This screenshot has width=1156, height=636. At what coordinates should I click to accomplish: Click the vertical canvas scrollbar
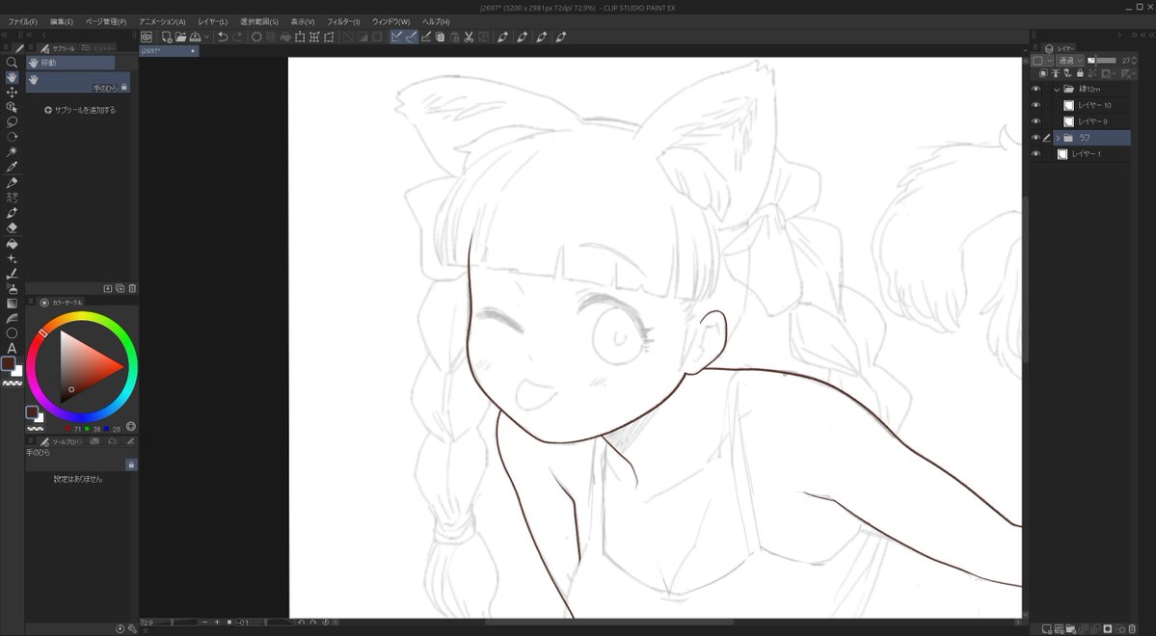click(x=1026, y=280)
